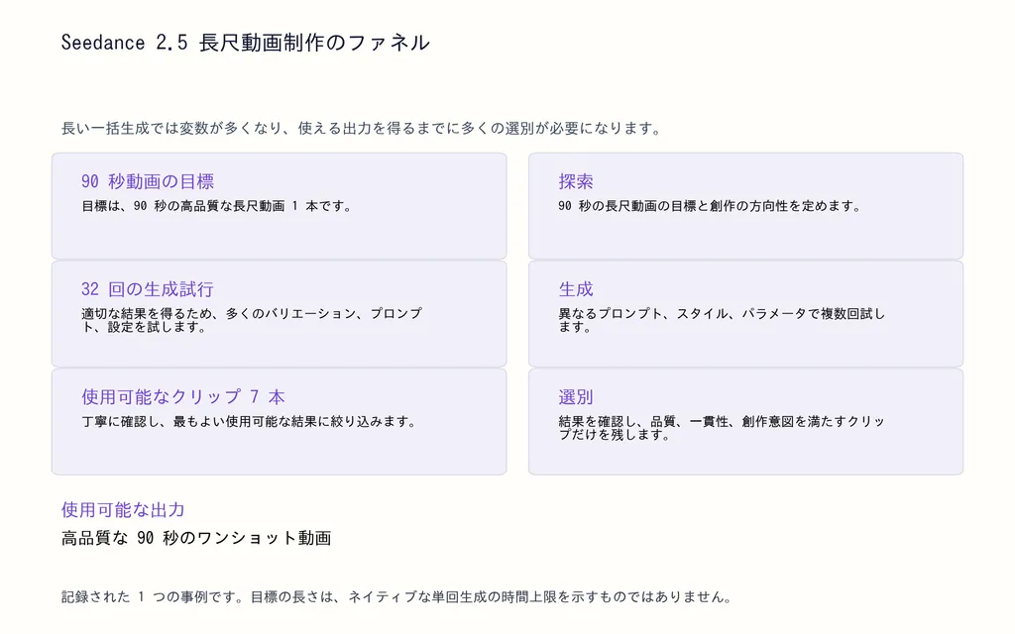Select the '32 回の生成試行' heading
Screen dimensions: 1015x634
(x=148, y=289)
